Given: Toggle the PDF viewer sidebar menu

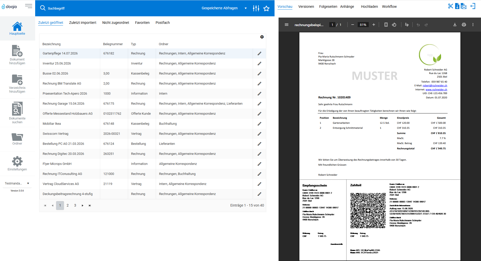Looking at the screenshot, I should [286, 25].
